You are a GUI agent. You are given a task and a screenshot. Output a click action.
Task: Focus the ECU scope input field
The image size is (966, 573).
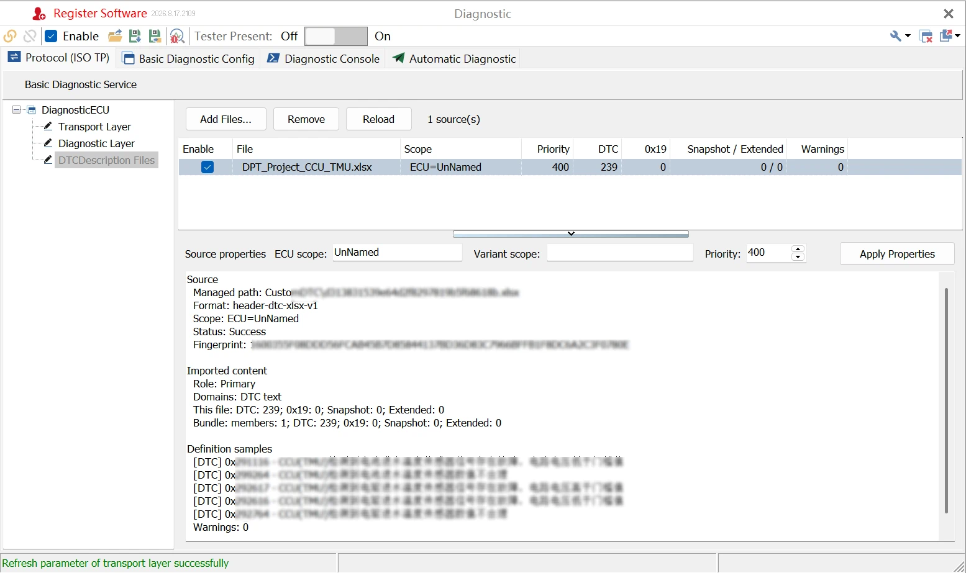click(x=398, y=253)
